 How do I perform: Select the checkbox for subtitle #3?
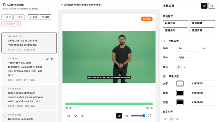(x=5, y=89)
